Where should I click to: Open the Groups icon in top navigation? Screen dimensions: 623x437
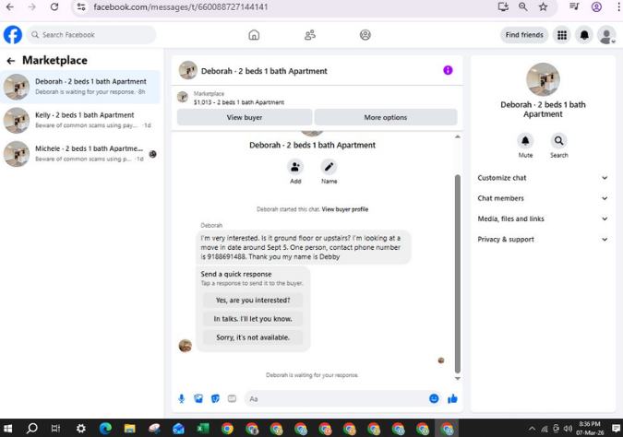(365, 35)
